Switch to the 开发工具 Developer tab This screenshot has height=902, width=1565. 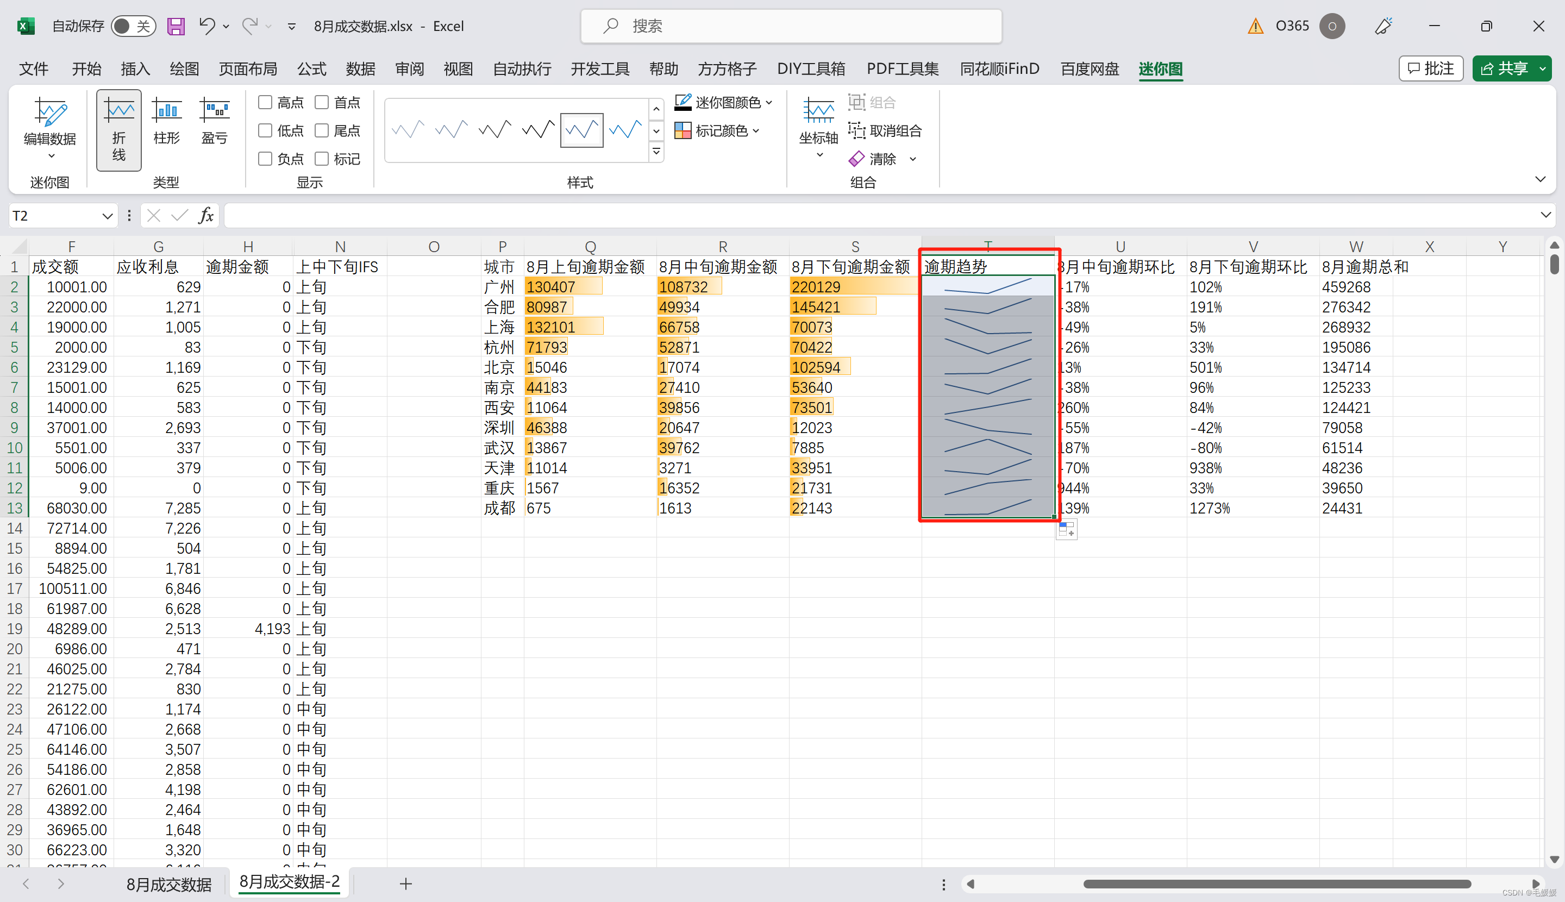point(600,69)
